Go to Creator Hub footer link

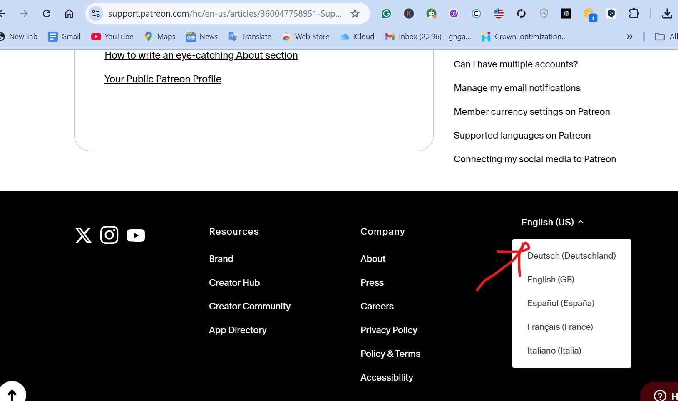tap(234, 282)
